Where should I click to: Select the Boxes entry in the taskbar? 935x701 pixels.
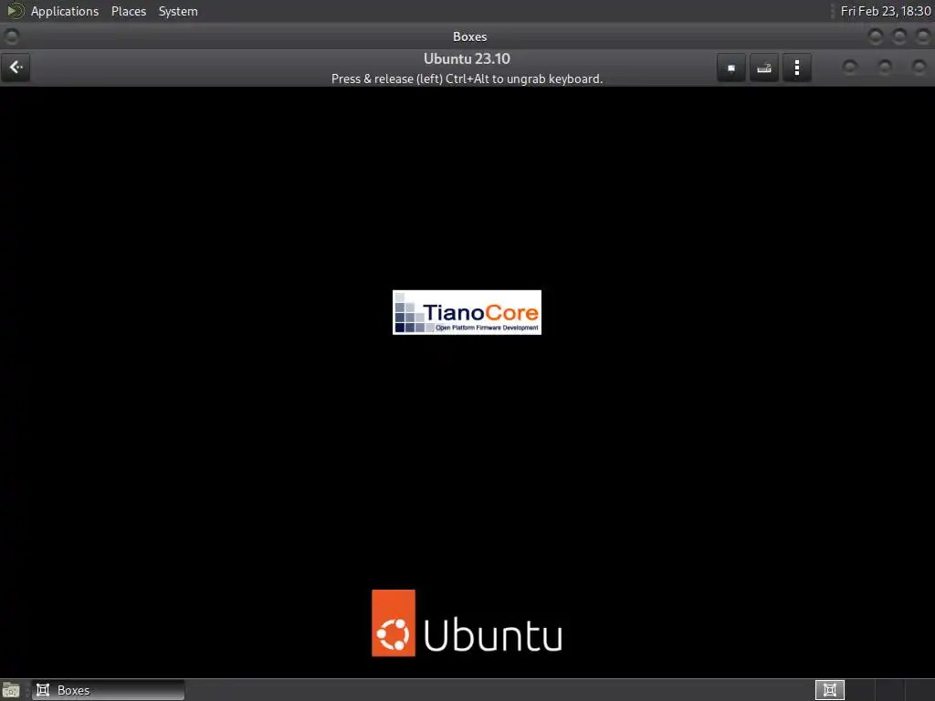click(108, 690)
